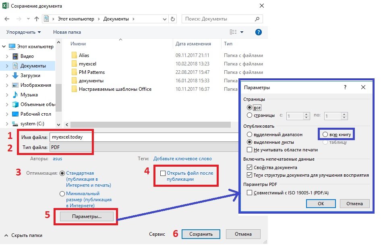Click the Имя файла input field
Image resolution: width=381 pixels, height=251 pixels.
click(x=144, y=137)
